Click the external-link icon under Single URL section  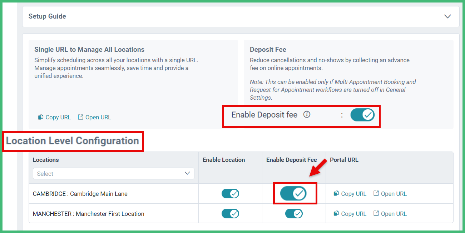(x=80, y=117)
